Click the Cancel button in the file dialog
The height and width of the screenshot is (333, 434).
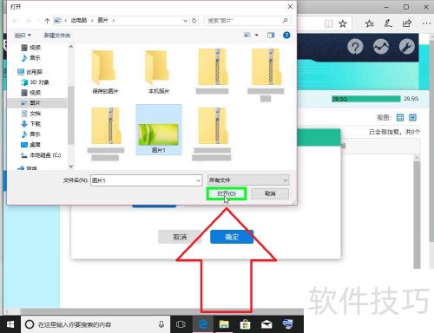point(270,193)
